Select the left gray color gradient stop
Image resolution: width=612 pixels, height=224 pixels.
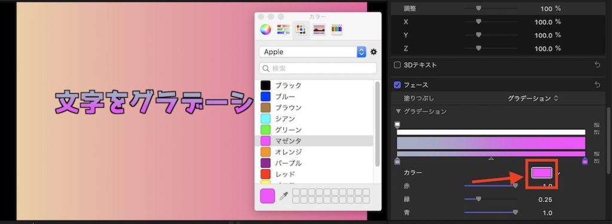pos(397,161)
